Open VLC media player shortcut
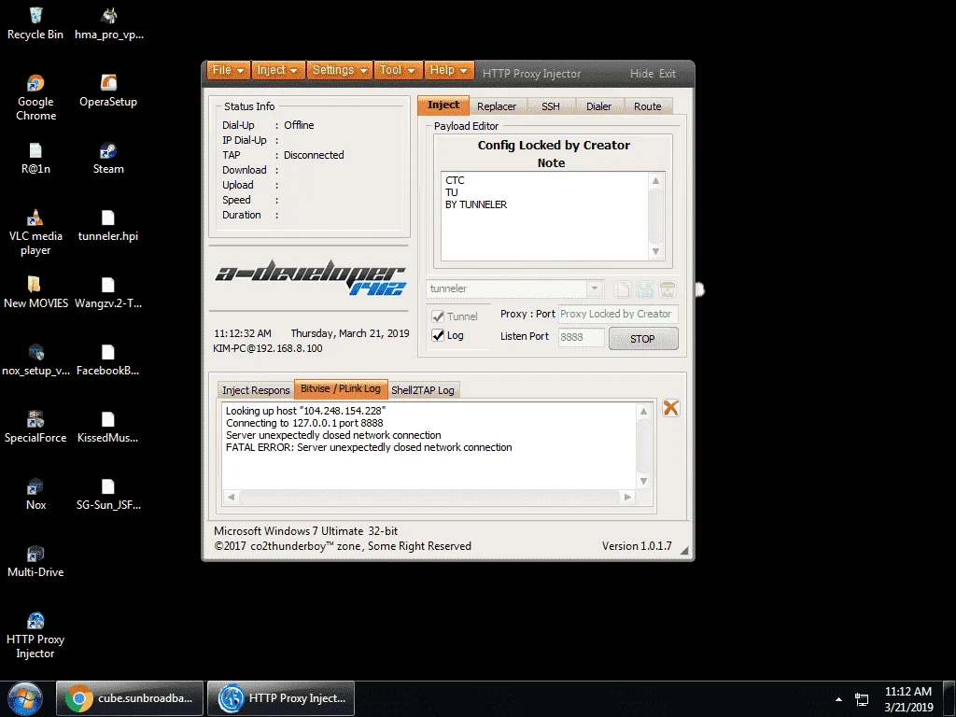956x717 pixels. click(35, 232)
